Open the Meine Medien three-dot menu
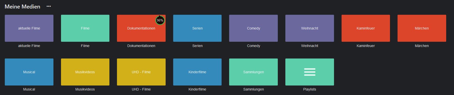The image size is (454, 95). pos(49,6)
